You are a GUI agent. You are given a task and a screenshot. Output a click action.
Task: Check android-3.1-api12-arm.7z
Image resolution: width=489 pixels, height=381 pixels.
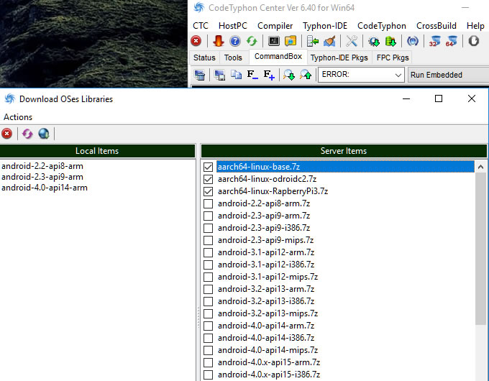(208, 252)
